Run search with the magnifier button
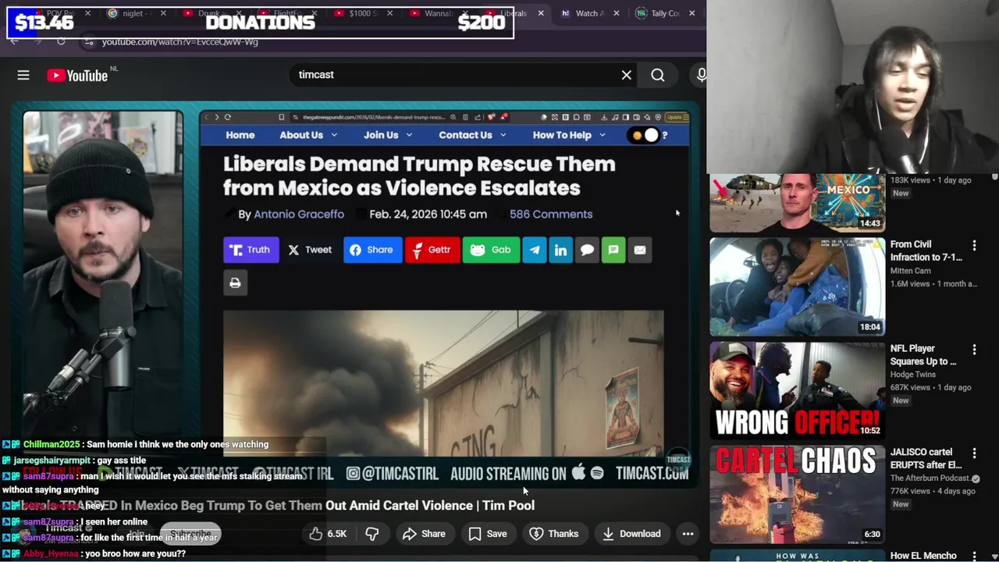The height and width of the screenshot is (562, 999). [x=658, y=75]
